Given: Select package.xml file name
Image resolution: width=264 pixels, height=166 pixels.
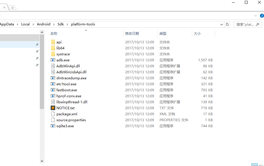Looking at the screenshot, I should tap(67, 114).
